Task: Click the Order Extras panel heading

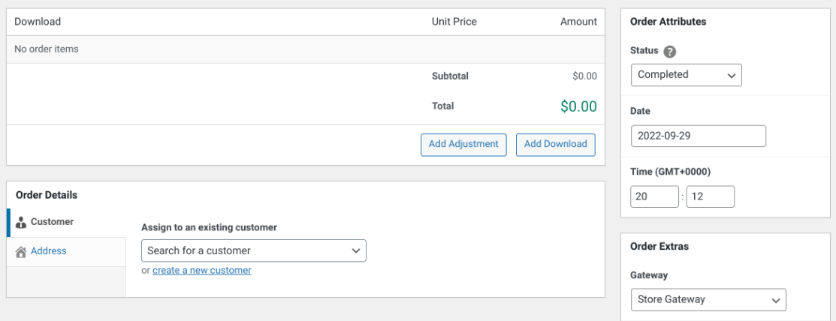Action: [x=659, y=247]
